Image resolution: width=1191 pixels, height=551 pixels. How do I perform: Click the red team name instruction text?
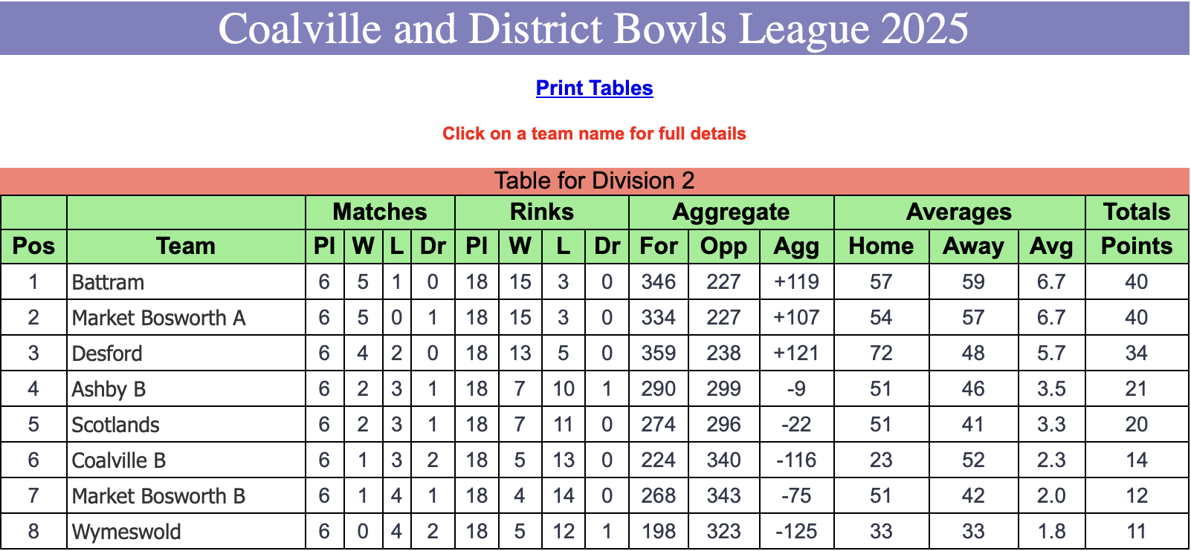pos(594,134)
